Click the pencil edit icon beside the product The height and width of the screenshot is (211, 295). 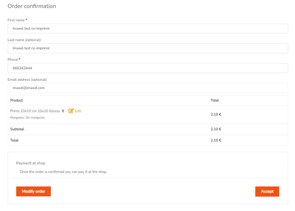click(x=71, y=111)
